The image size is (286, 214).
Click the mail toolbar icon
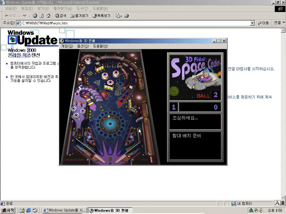pyautogui.click(x=118, y=16)
